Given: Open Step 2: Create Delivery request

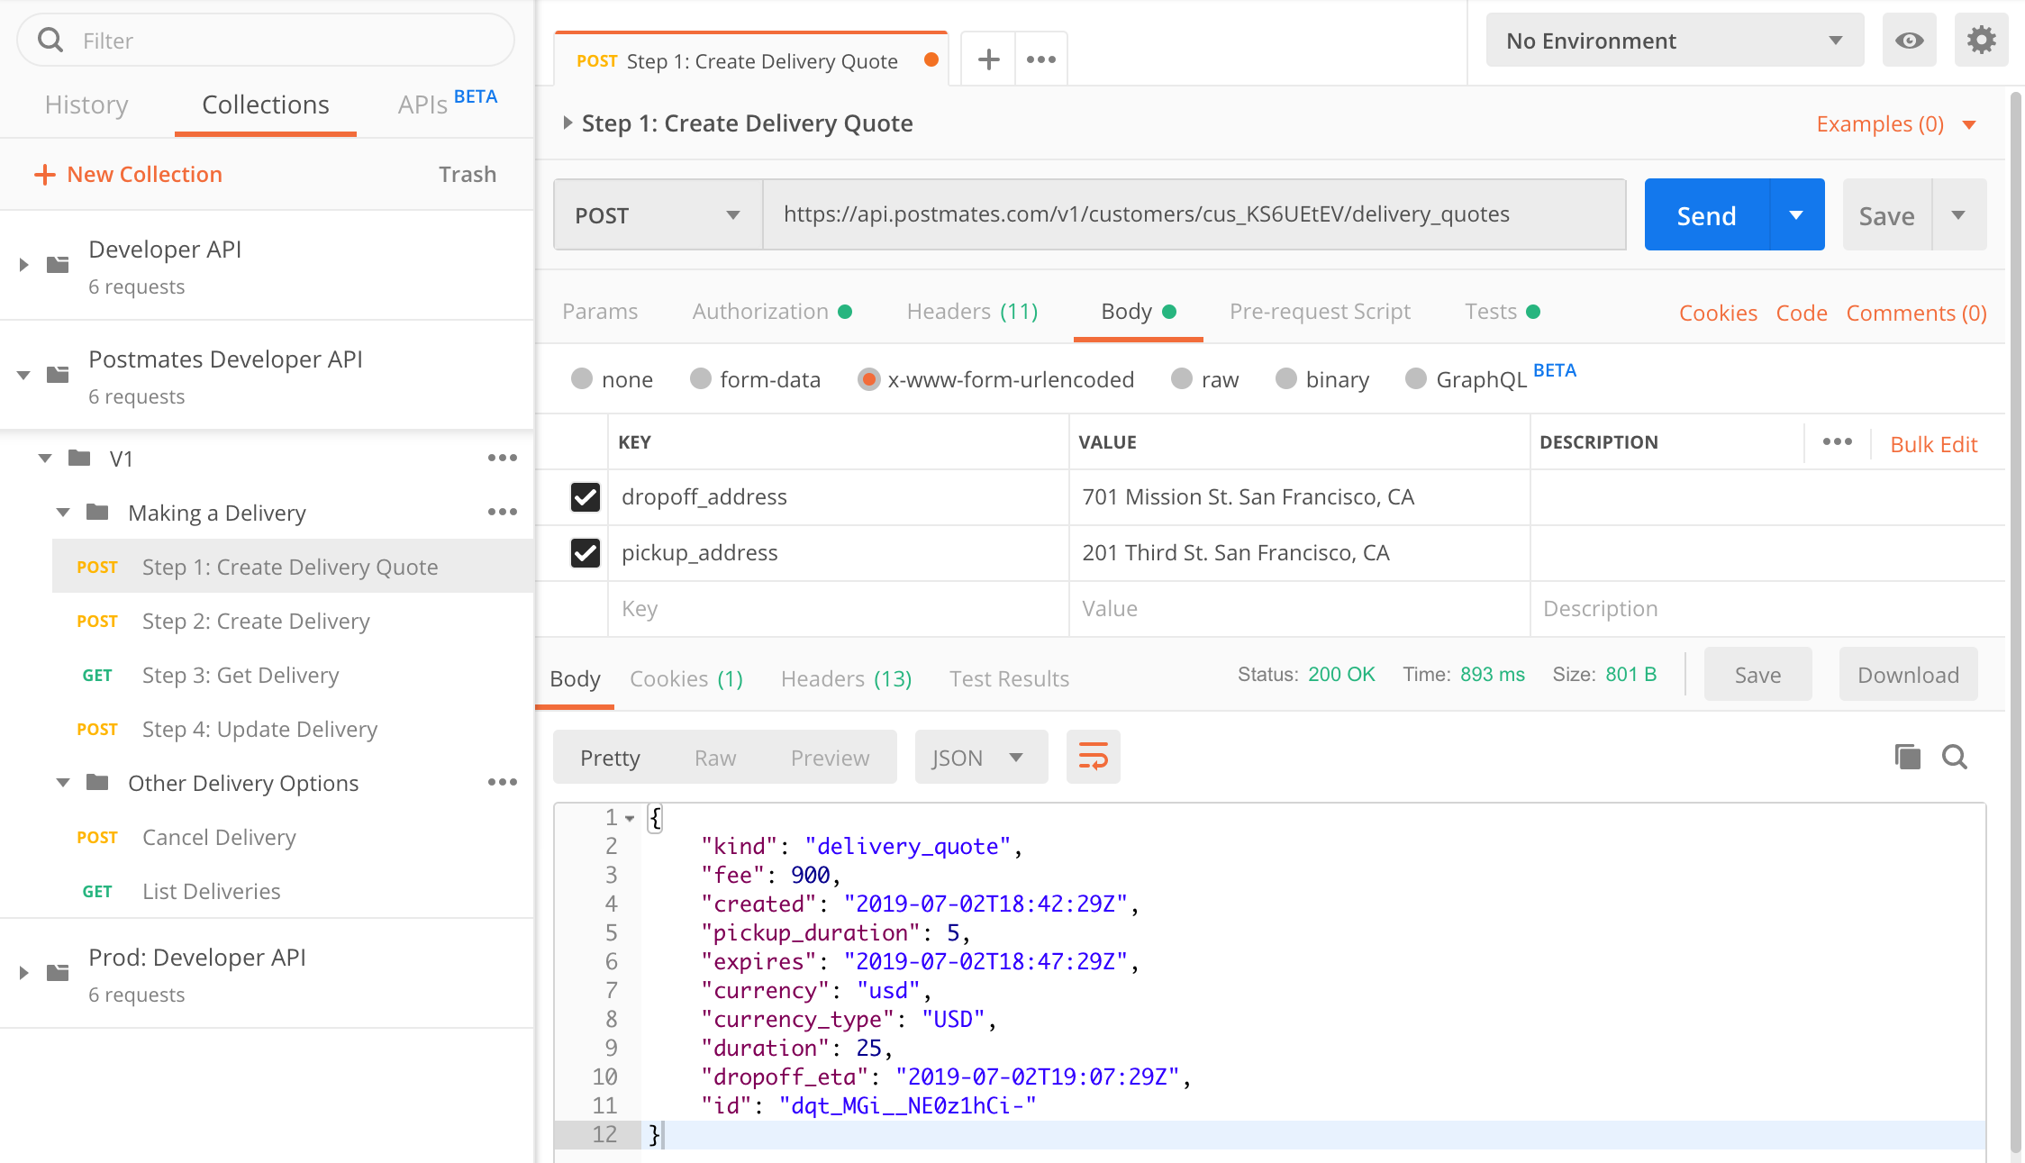Looking at the screenshot, I should coord(256,621).
